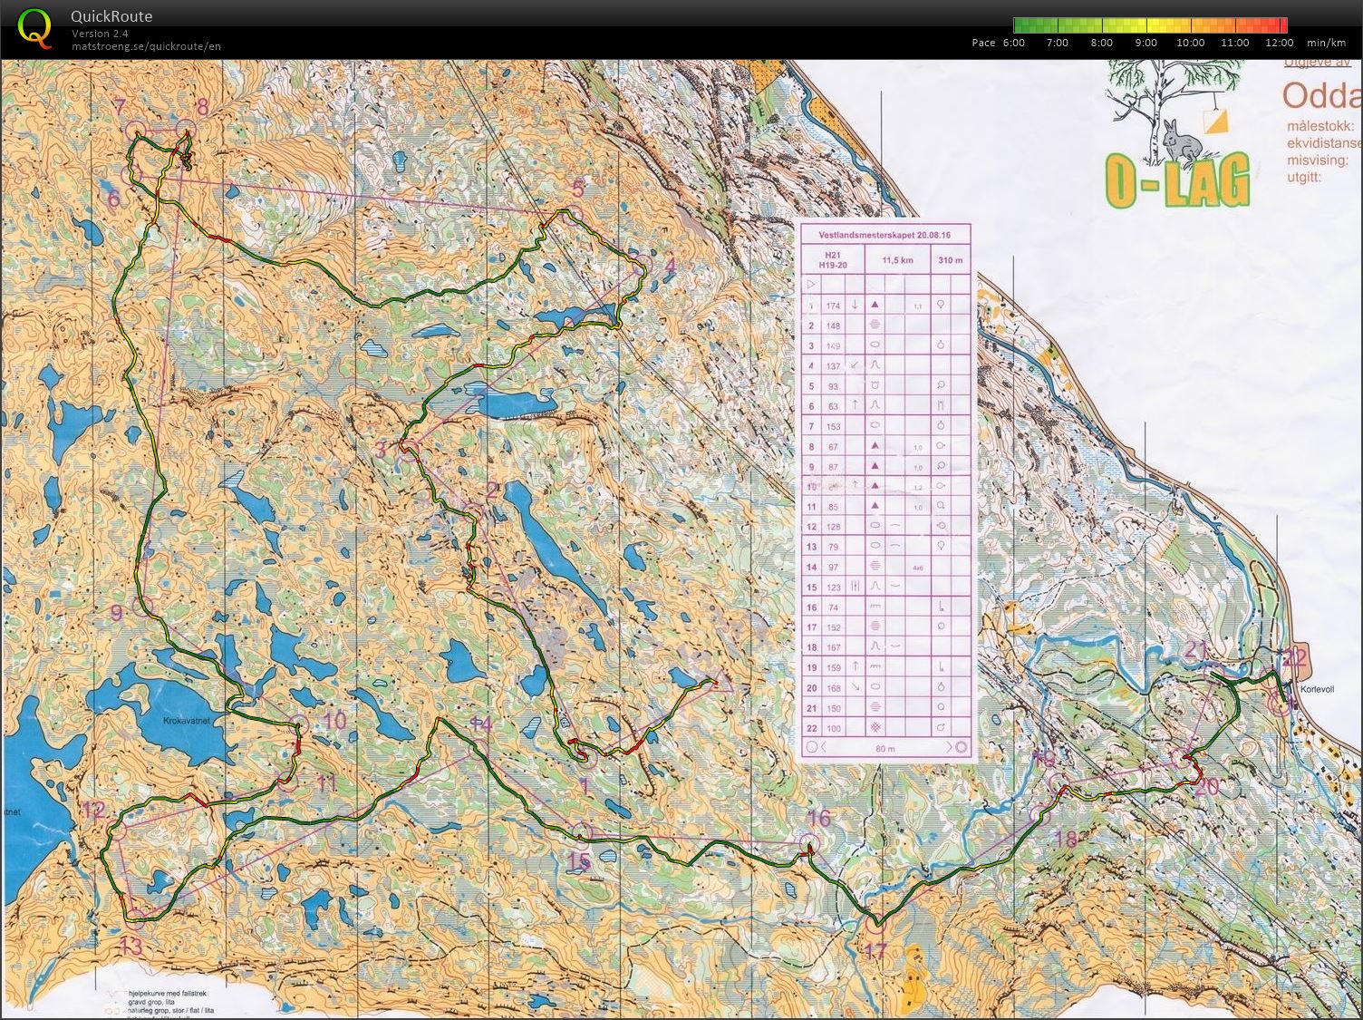Click the QuickRoute application title text
This screenshot has height=1020, width=1363.
pyautogui.click(x=111, y=16)
